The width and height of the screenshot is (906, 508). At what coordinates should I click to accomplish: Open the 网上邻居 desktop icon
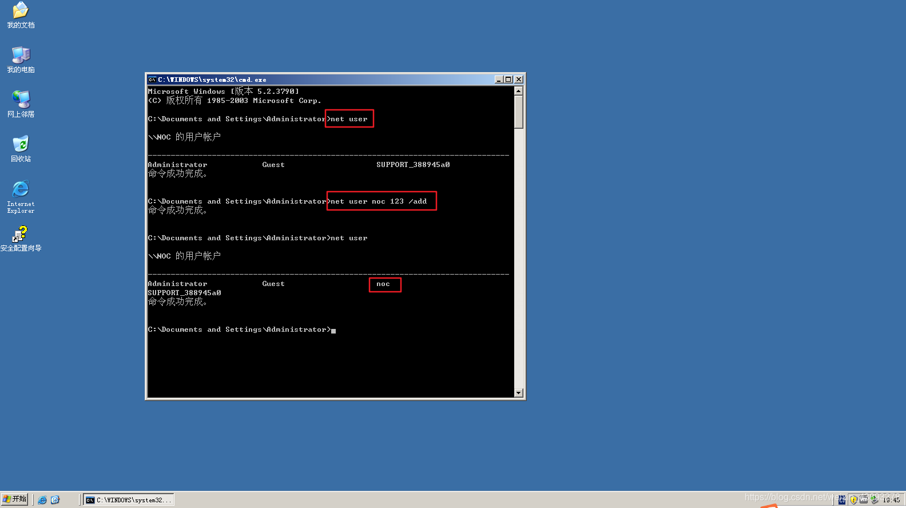point(21,104)
